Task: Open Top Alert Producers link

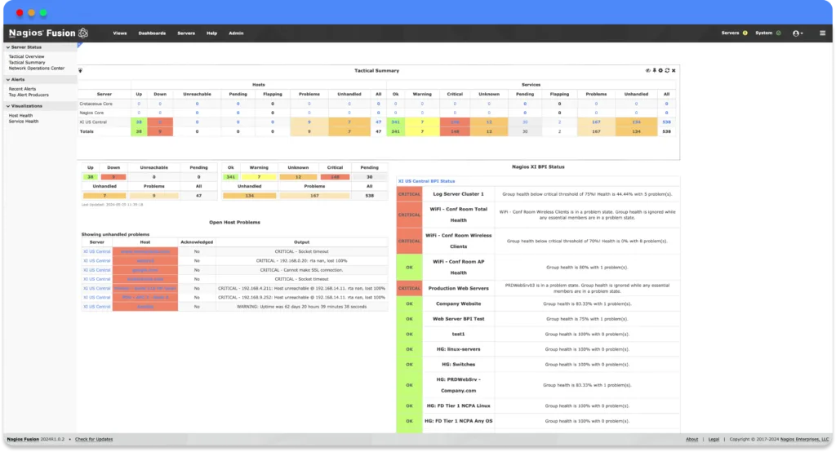Action: coord(29,95)
